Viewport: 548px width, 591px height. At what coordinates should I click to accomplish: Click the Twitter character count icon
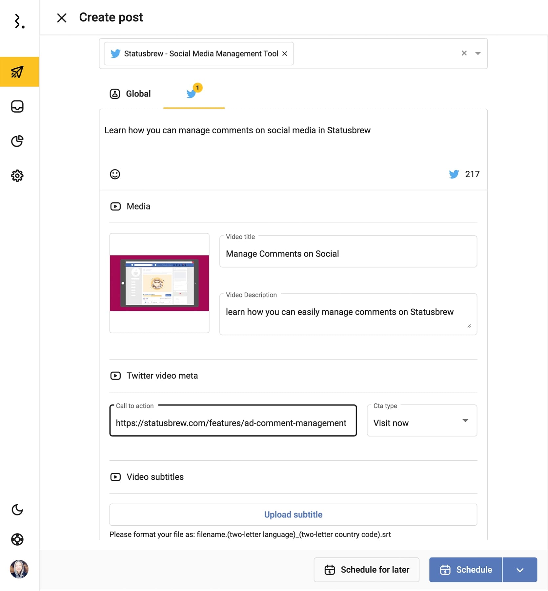454,174
